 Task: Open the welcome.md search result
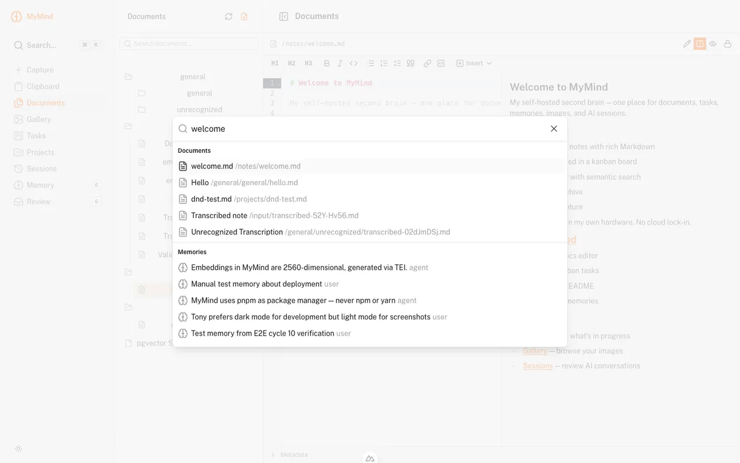370,166
